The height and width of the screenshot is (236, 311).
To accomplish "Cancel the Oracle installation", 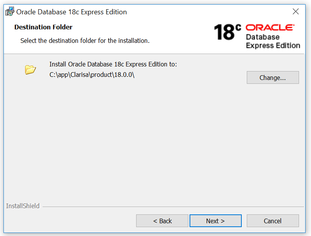I will 273,221.
